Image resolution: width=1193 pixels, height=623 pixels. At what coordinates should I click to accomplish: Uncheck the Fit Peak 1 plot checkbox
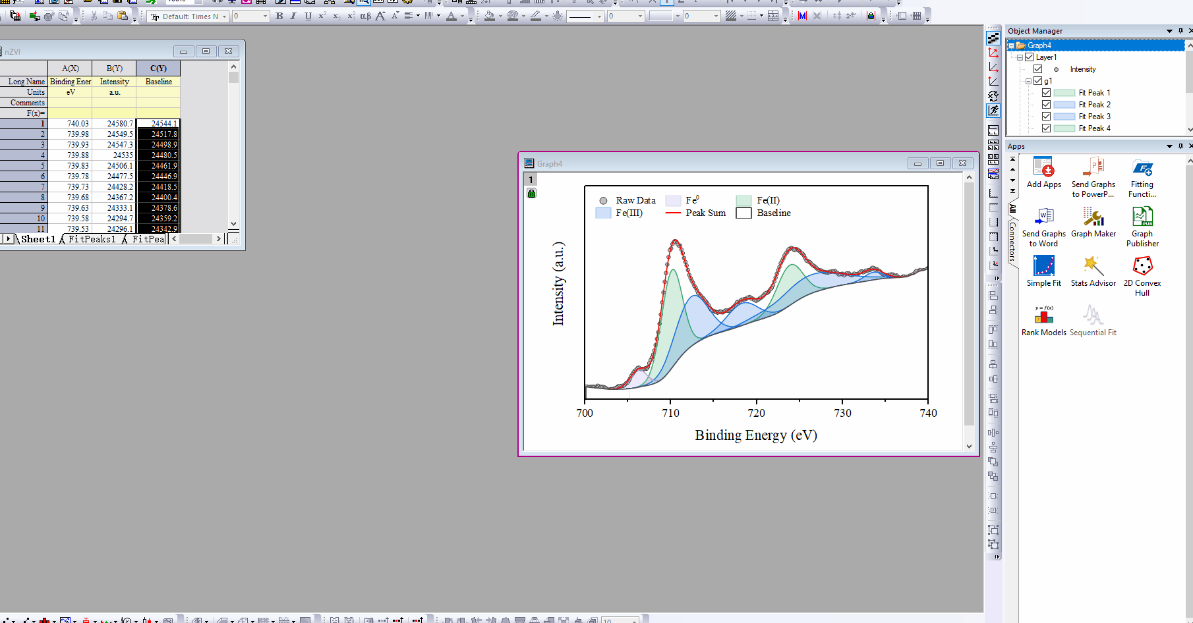pos(1046,93)
